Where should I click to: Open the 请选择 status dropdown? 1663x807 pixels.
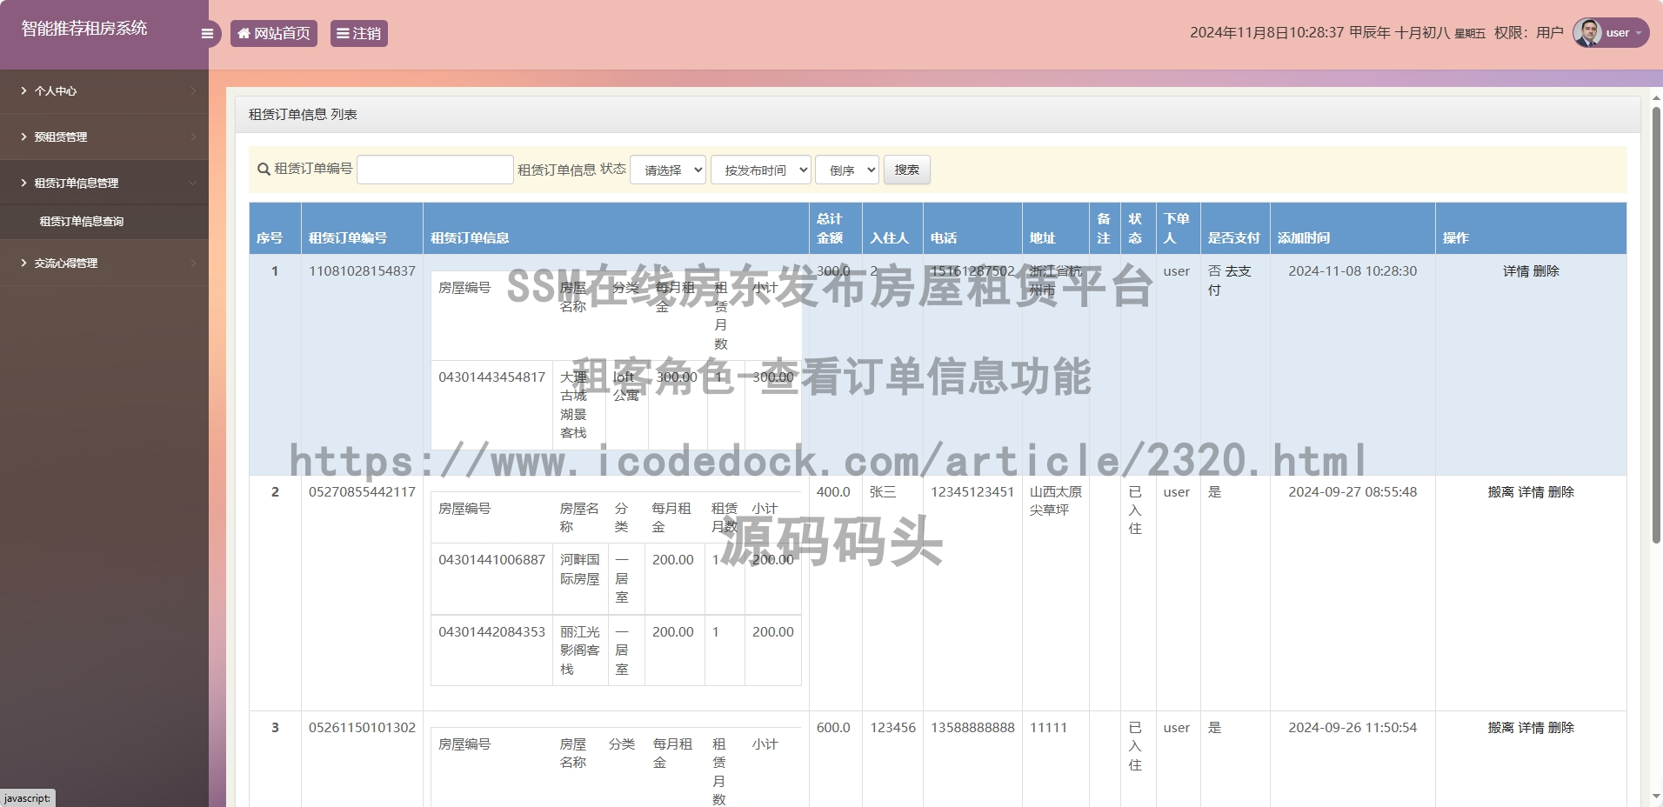(668, 170)
